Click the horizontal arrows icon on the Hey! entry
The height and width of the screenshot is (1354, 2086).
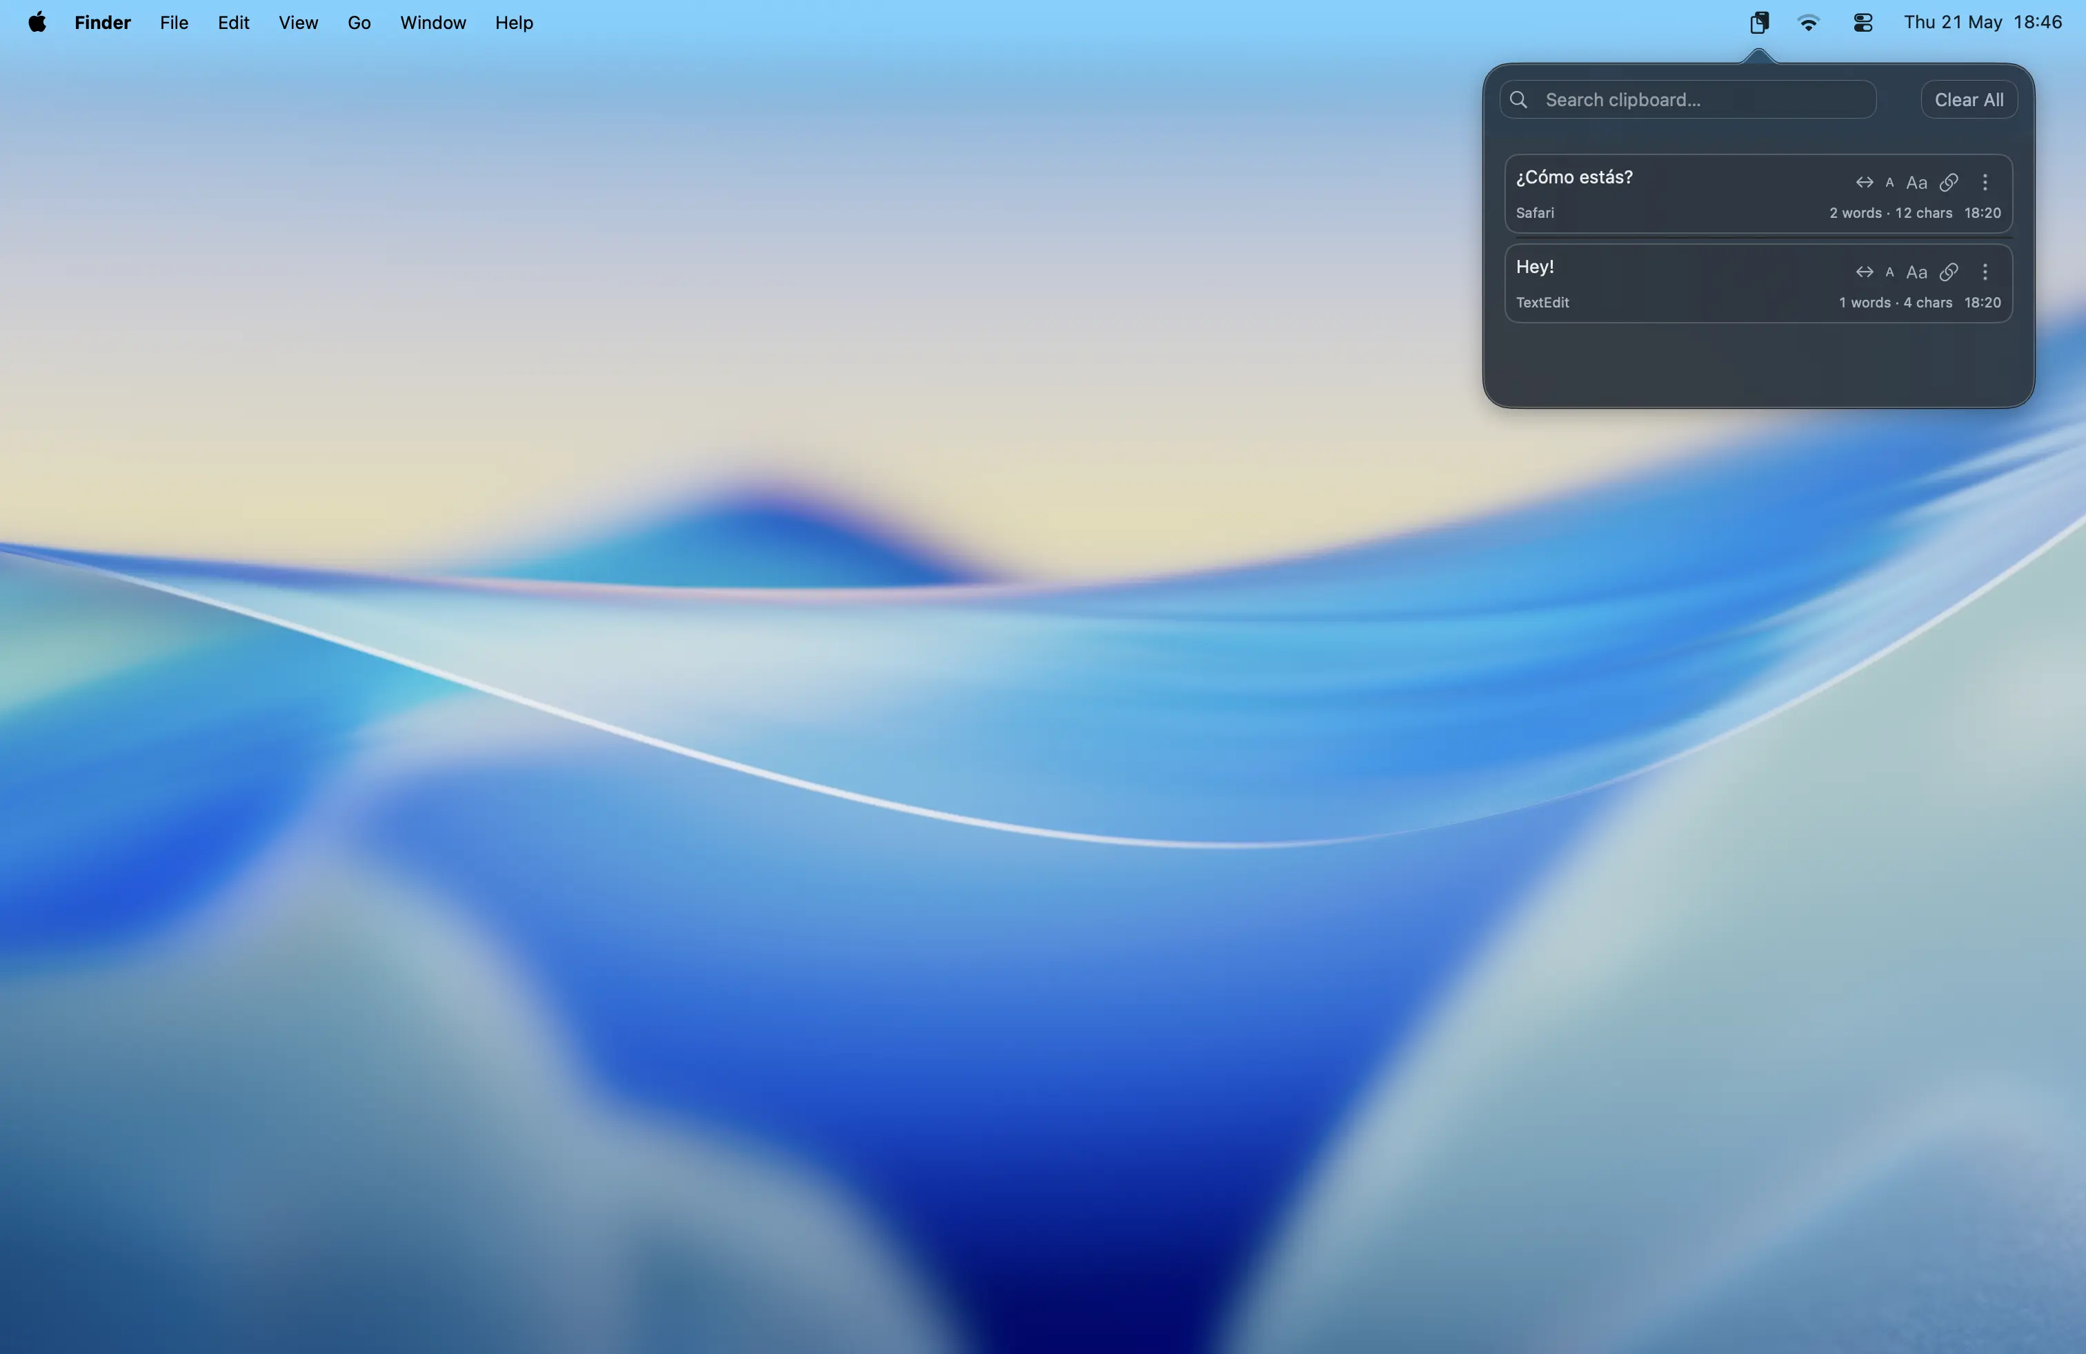(1865, 272)
